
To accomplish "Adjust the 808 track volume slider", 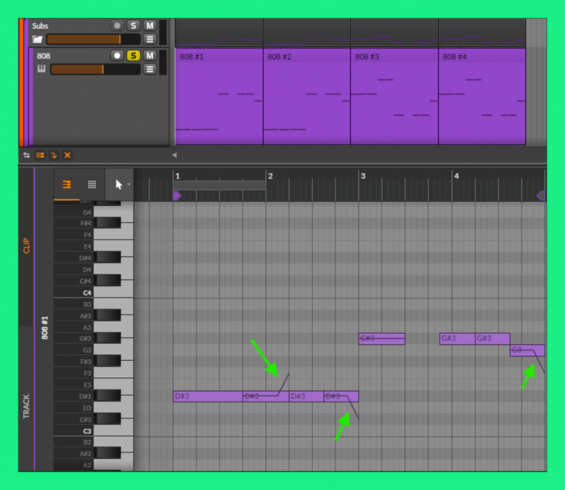I will 94,69.
